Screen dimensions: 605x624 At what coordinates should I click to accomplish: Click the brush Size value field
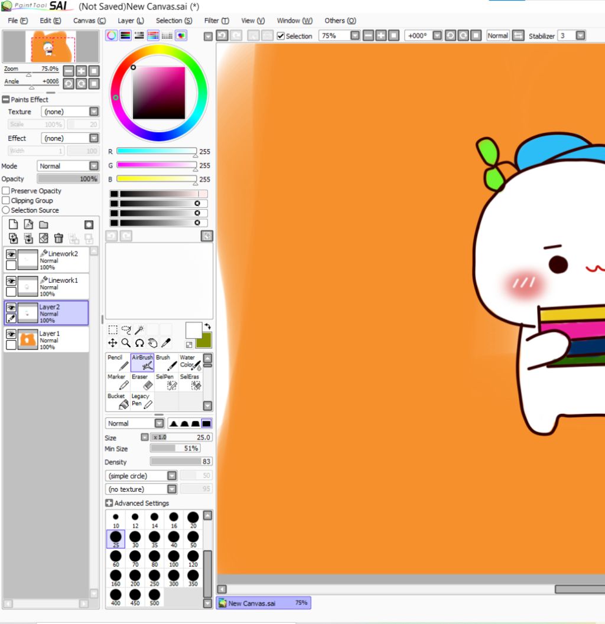point(181,437)
